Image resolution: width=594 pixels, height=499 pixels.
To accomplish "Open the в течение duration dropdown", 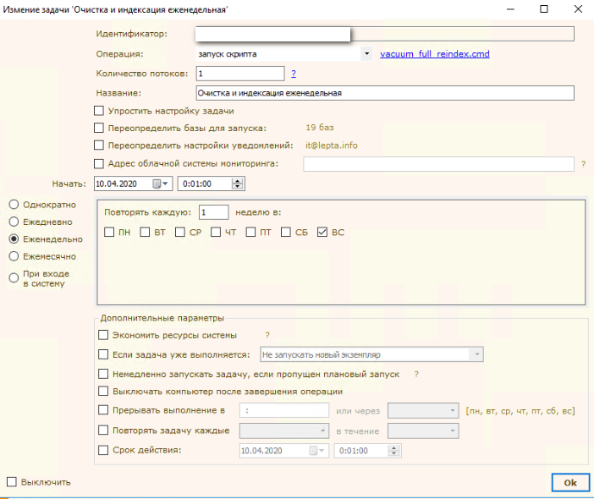I will pos(423,430).
